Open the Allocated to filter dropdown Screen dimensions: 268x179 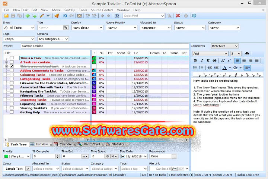(156, 28)
